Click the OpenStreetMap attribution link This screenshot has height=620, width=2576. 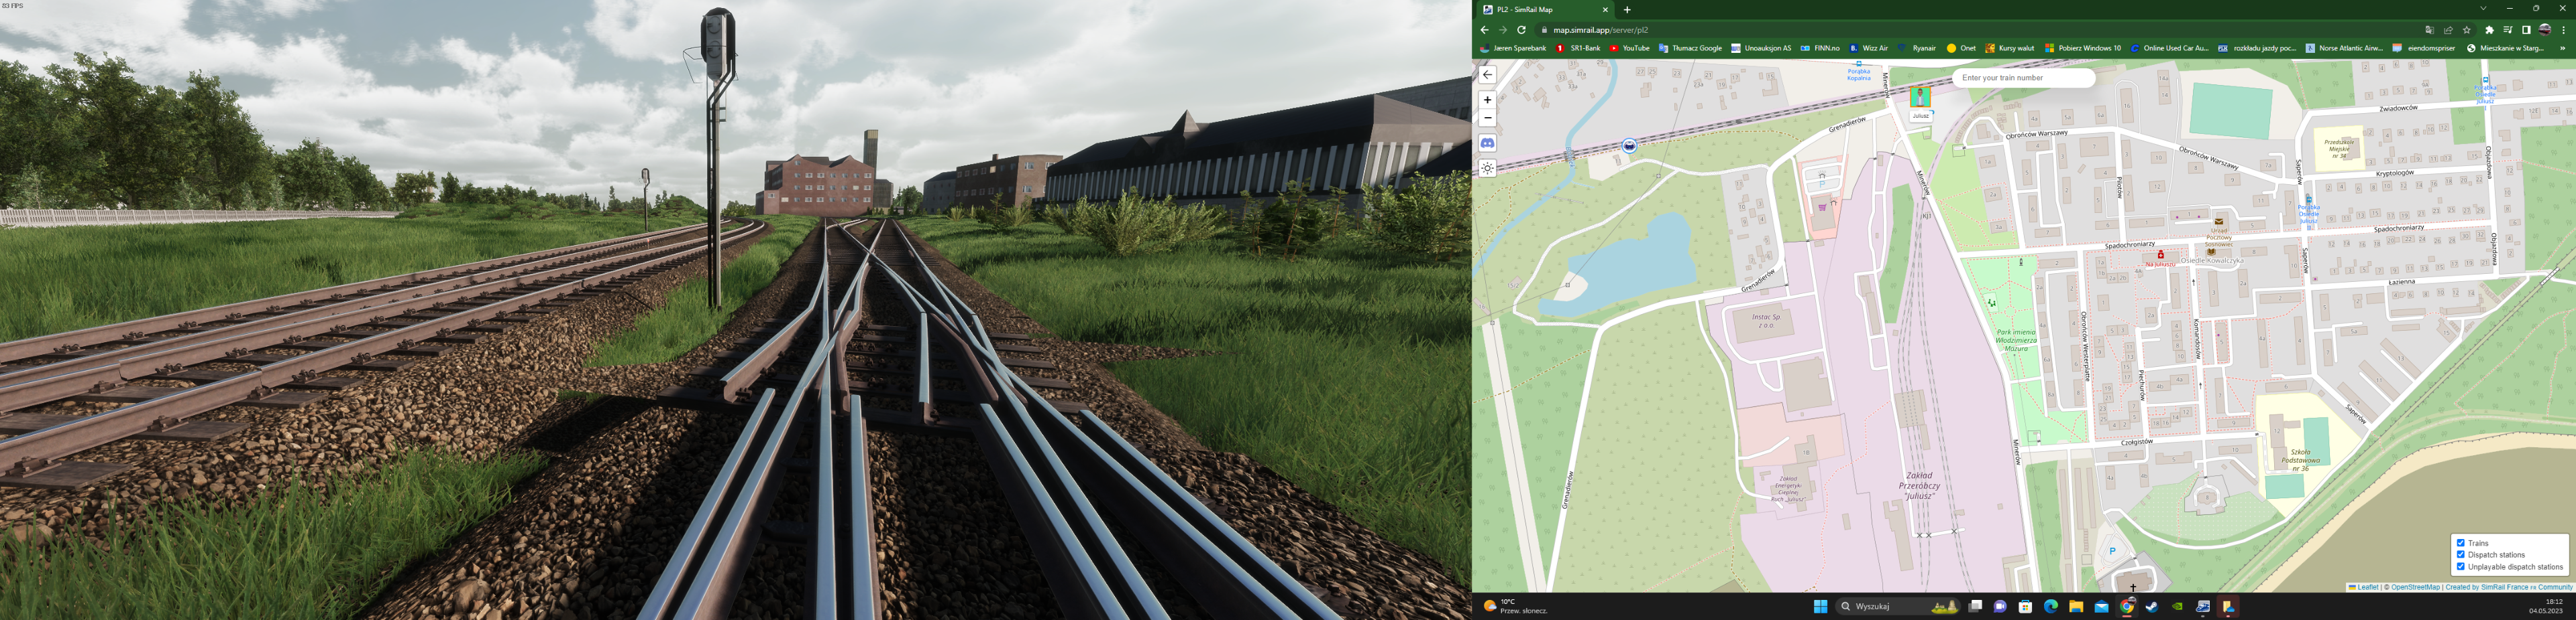(2415, 587)
